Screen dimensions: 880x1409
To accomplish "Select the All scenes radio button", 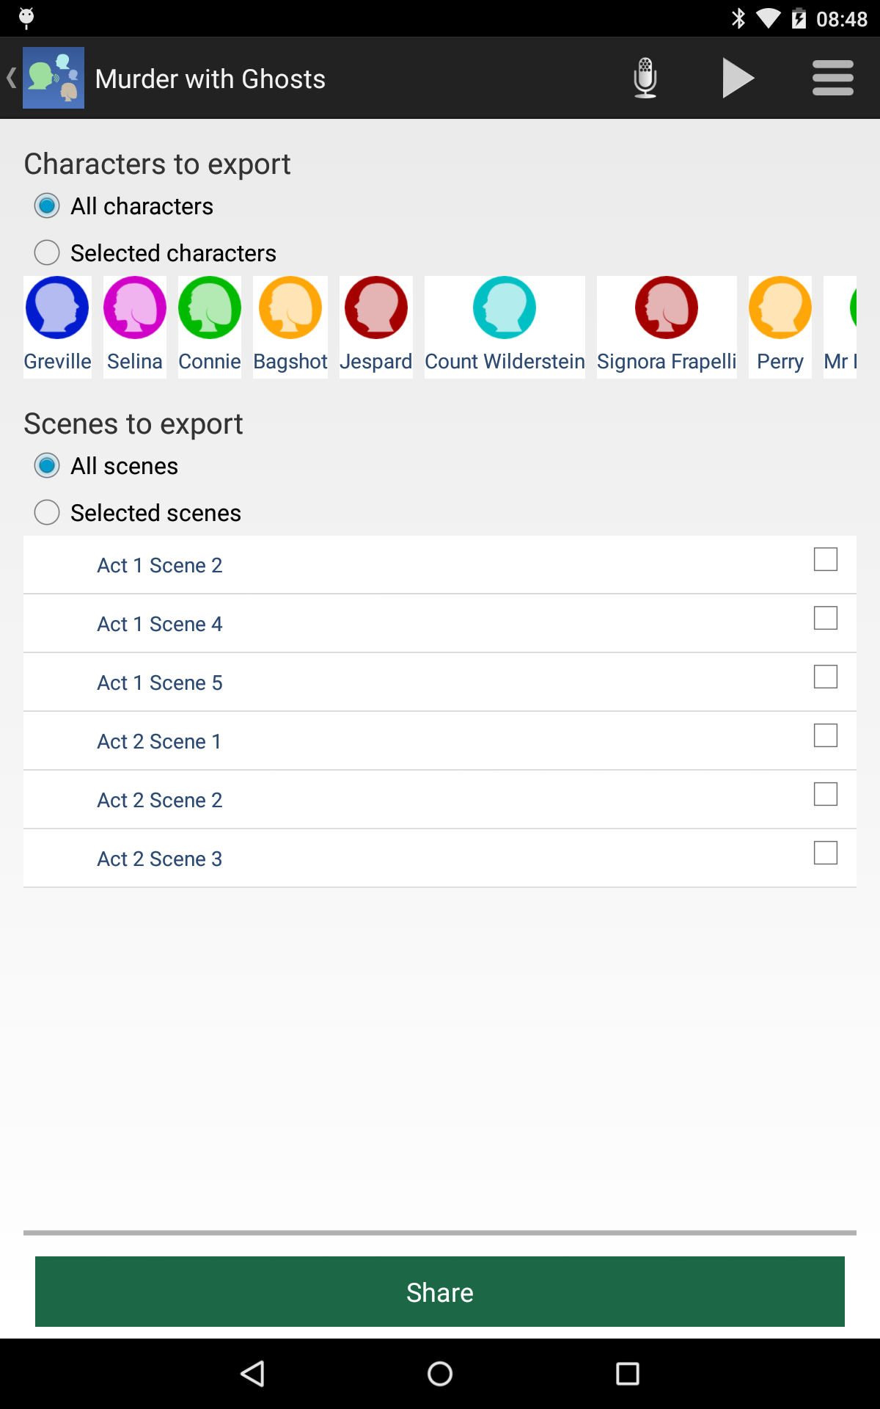I will (x=47, y=465).
